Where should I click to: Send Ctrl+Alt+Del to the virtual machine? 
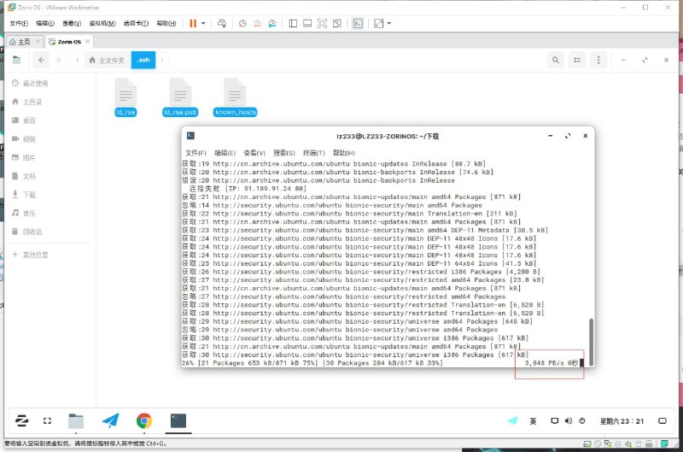click(x=222, y=24)
